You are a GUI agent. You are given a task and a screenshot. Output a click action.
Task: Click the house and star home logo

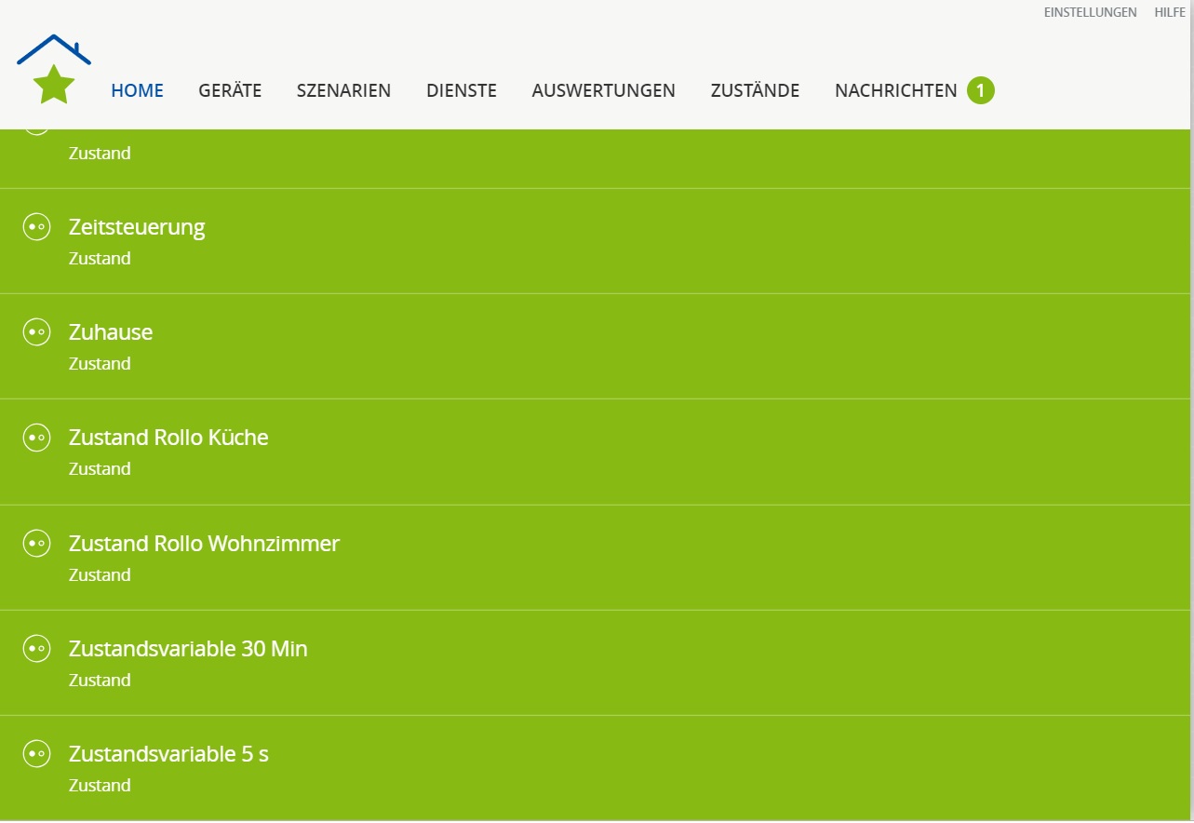pyautogui.click(x=54, y=71)
